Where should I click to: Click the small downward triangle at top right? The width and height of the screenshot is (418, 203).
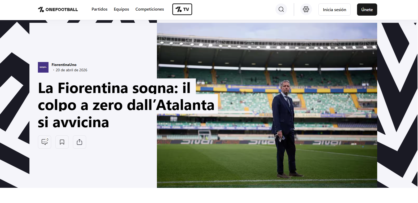pos(415,24)
